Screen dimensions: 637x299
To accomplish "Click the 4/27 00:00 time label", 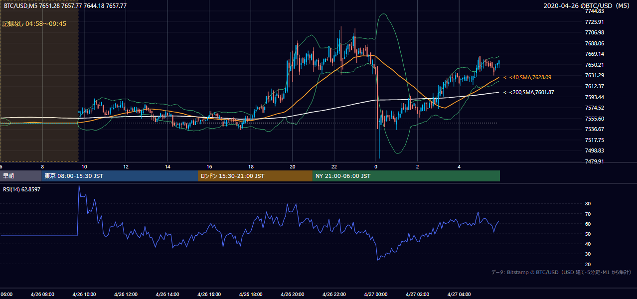I will coord(376,295).
